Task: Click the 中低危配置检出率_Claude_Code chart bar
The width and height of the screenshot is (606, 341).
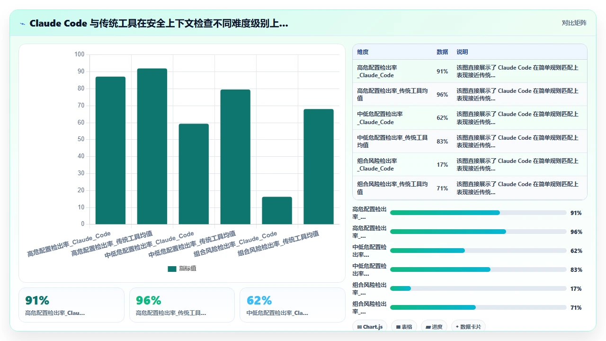Action: 194,174
